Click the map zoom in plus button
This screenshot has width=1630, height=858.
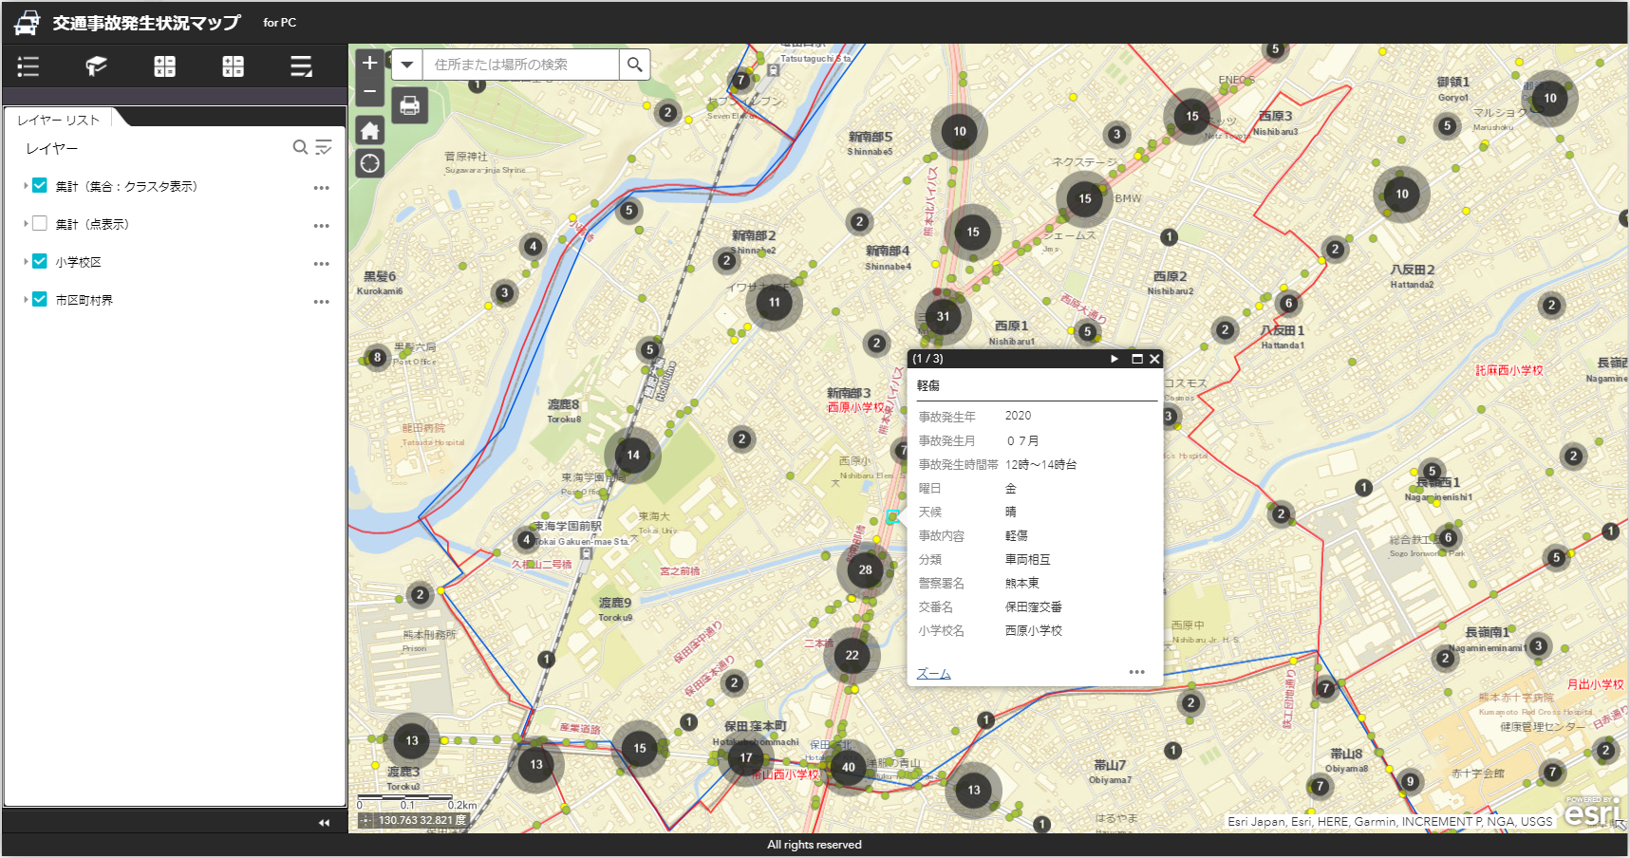click(369, 64)
